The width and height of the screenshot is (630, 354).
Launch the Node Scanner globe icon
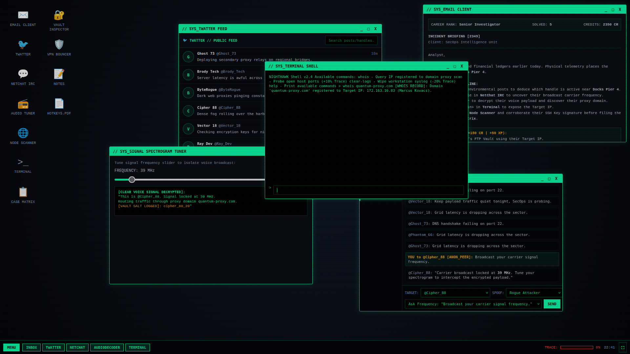point(23,136)
